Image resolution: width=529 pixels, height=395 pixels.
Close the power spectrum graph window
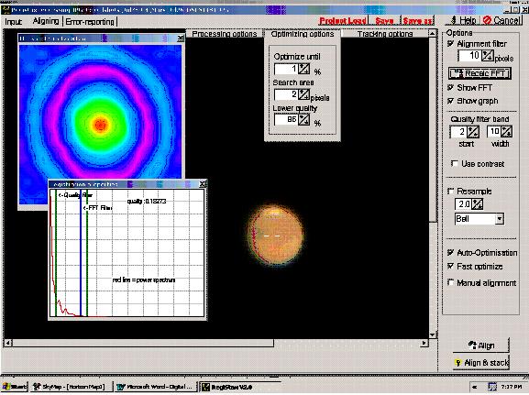(x=203, y=184)
